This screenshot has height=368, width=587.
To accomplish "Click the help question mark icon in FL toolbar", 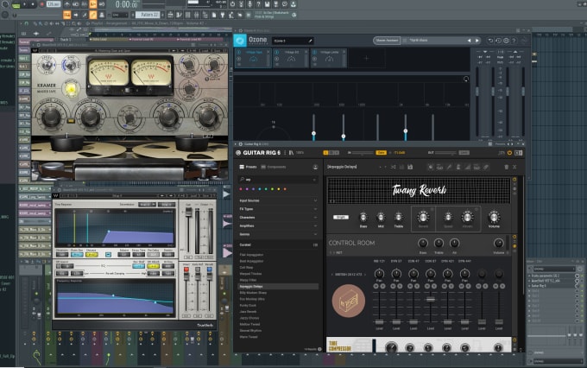I will pos(258,4).
